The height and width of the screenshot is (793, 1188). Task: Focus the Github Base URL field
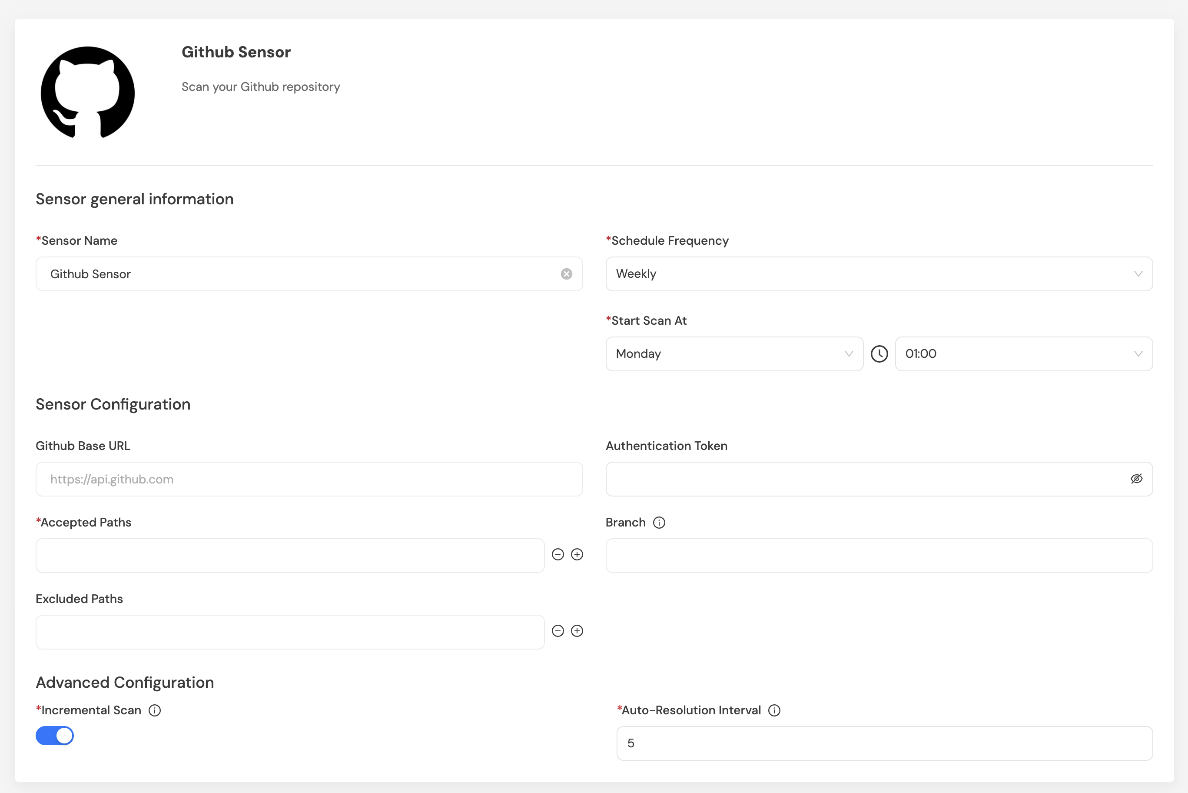tap(308, 479)
